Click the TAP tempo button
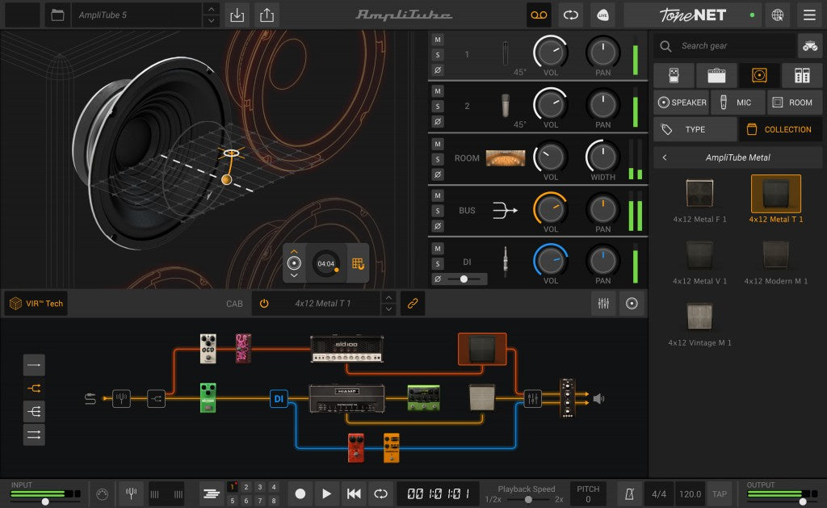 click(x=719, y=493)
